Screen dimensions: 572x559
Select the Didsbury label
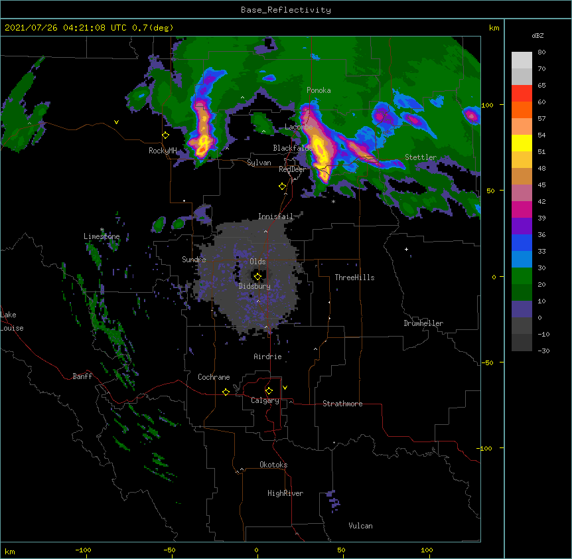[255, 286]
